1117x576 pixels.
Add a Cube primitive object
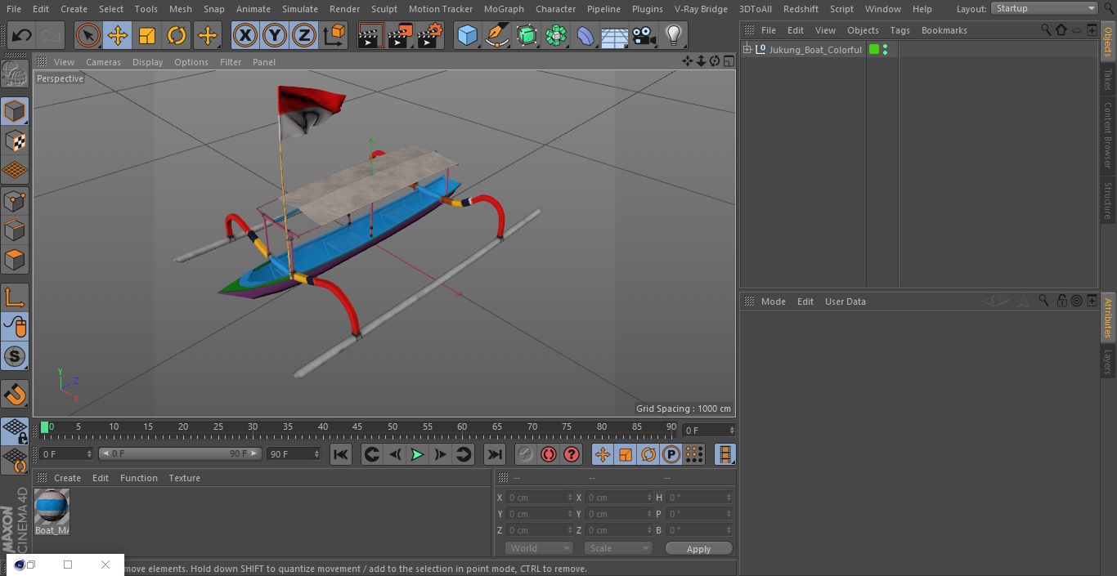(x=467, y=35)
